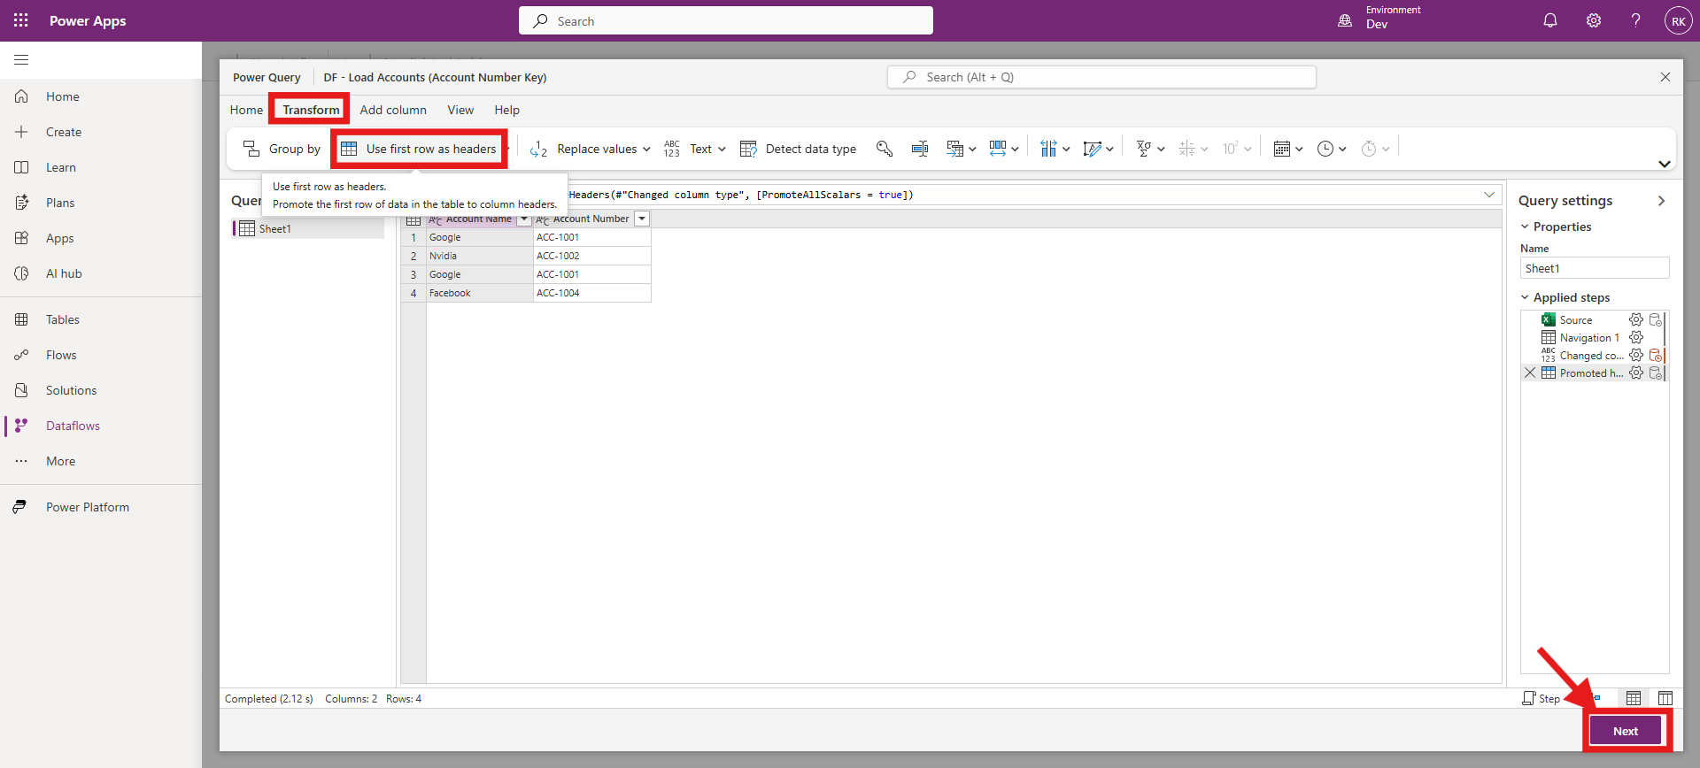Screen dimensions: 1700x768
Task: Click the Mark as key icon in ribbon
Action: pos(884,149)
